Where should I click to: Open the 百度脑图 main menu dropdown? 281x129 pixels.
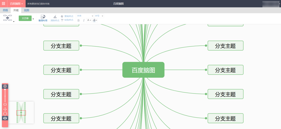click(16, 4)
